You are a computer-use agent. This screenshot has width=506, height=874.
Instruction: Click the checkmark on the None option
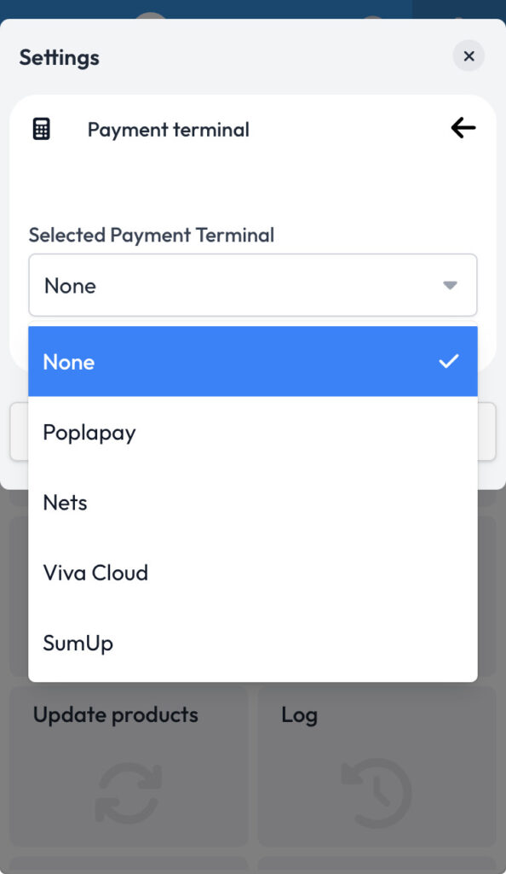449,362
